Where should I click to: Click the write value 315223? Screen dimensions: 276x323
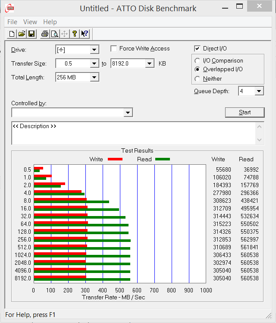point(222,224)
